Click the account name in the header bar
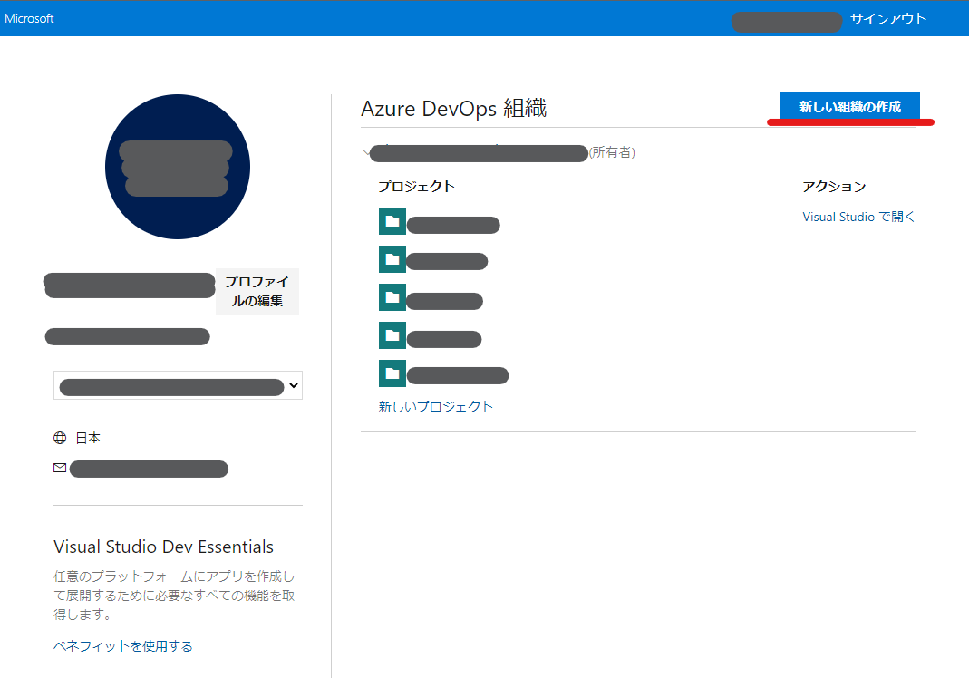The width and height of the screenshot is (969, 678). click(x=786, y=22)
